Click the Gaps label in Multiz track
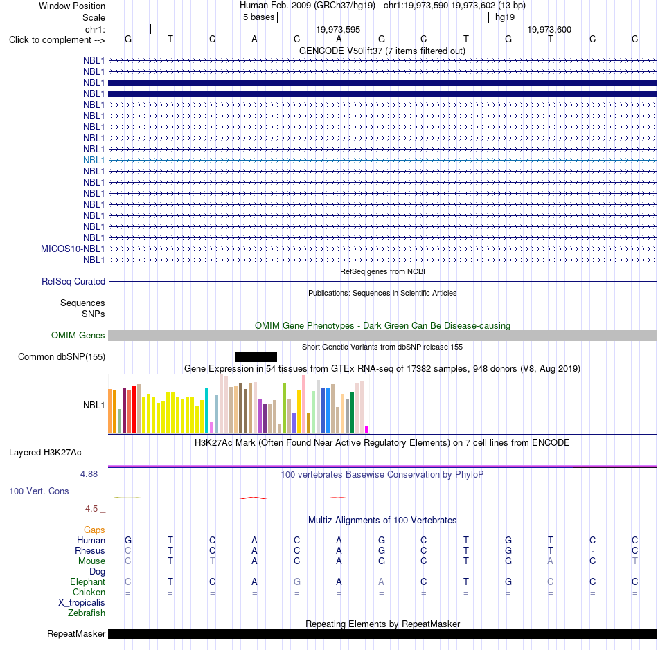The image size is (658, 650). [94, 530]
